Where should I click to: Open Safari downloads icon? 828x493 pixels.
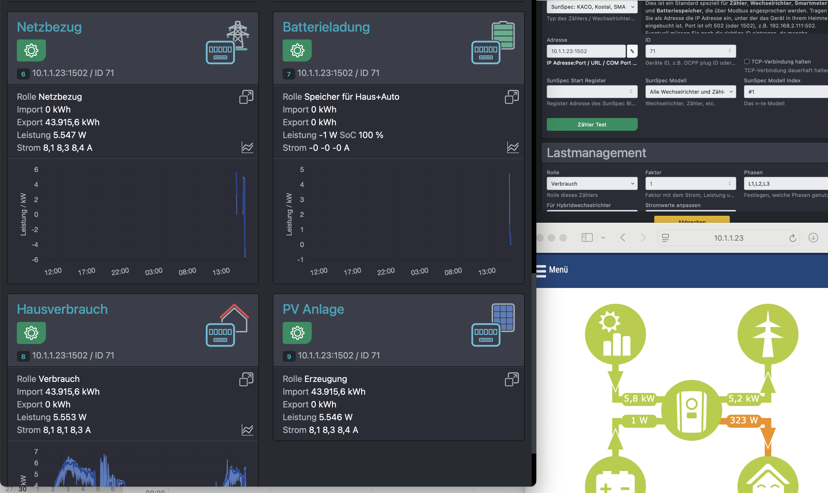[x=813, y=238]
